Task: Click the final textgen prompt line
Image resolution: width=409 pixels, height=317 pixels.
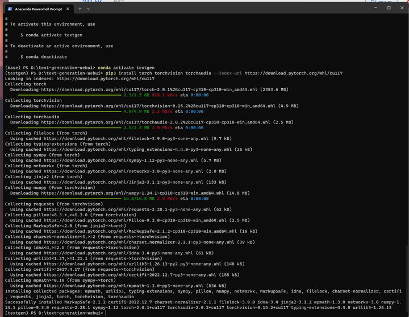Action: pos(55,313)
